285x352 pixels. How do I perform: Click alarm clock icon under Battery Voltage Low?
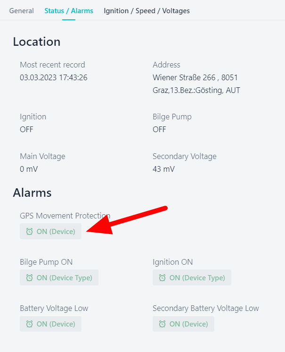click(x=29, y=324)
